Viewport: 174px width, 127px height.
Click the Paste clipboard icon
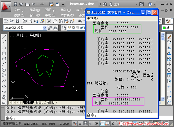[x=61, y=21]
